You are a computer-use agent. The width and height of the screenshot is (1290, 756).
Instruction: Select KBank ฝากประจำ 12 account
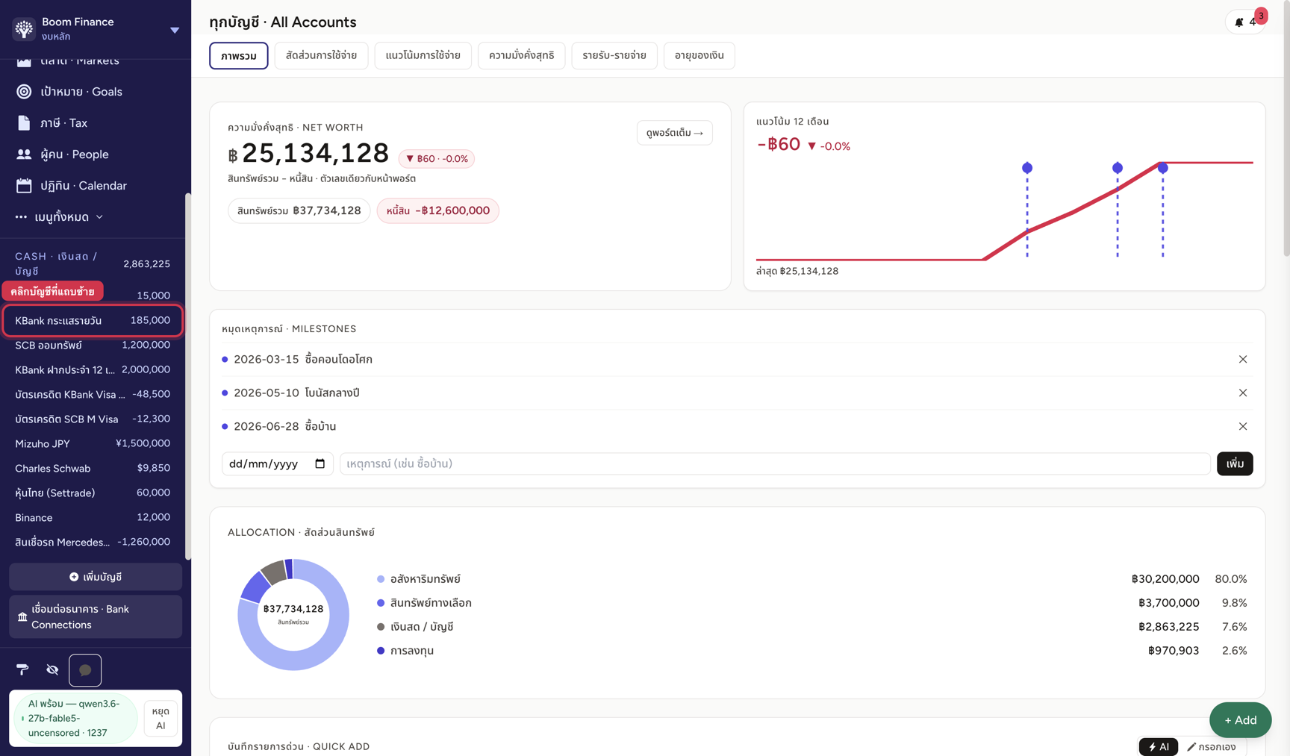[93, 369]
